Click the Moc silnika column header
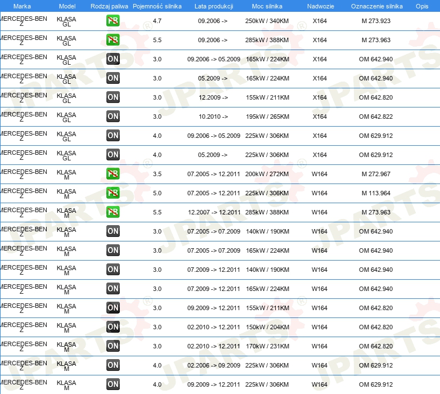 click(x=267, y=6)
